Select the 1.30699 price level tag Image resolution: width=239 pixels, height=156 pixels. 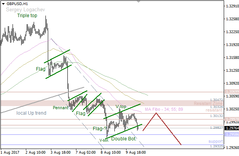pos(230,92)
